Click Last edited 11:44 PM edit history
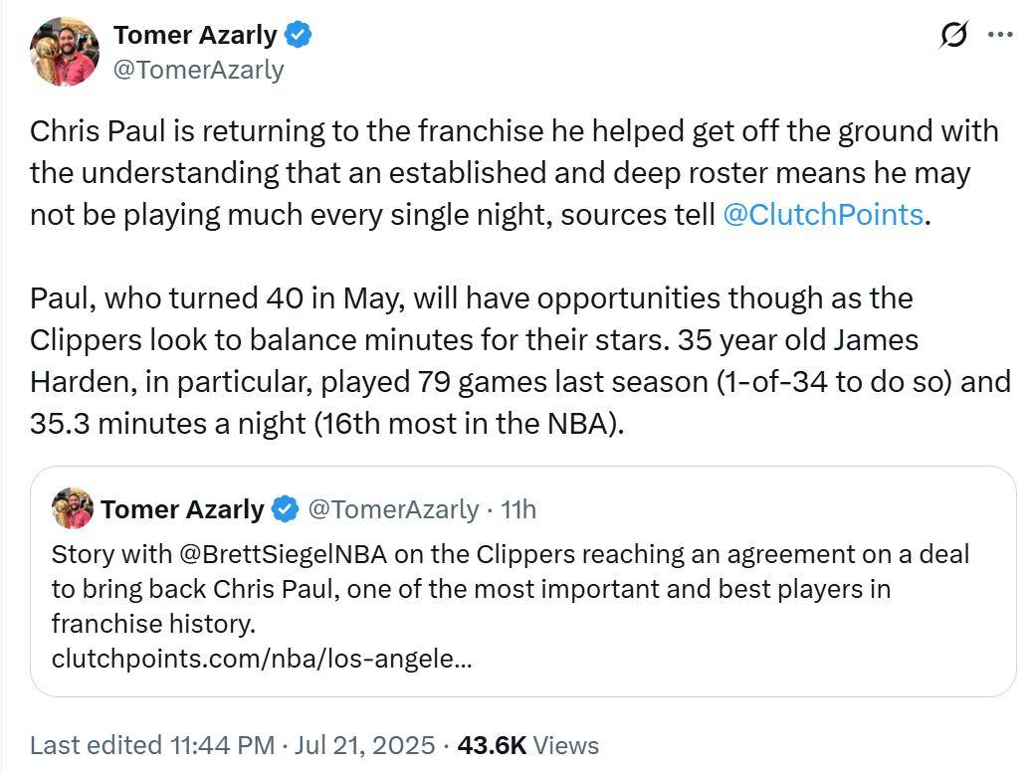 [152, 745]
